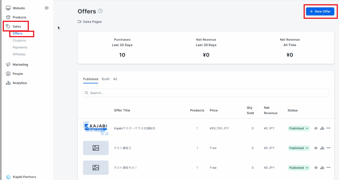Open the Kajabiマスタークラス定価販売 offer title
The width and height of the screenshot is (339, 180).
point(134,128)
